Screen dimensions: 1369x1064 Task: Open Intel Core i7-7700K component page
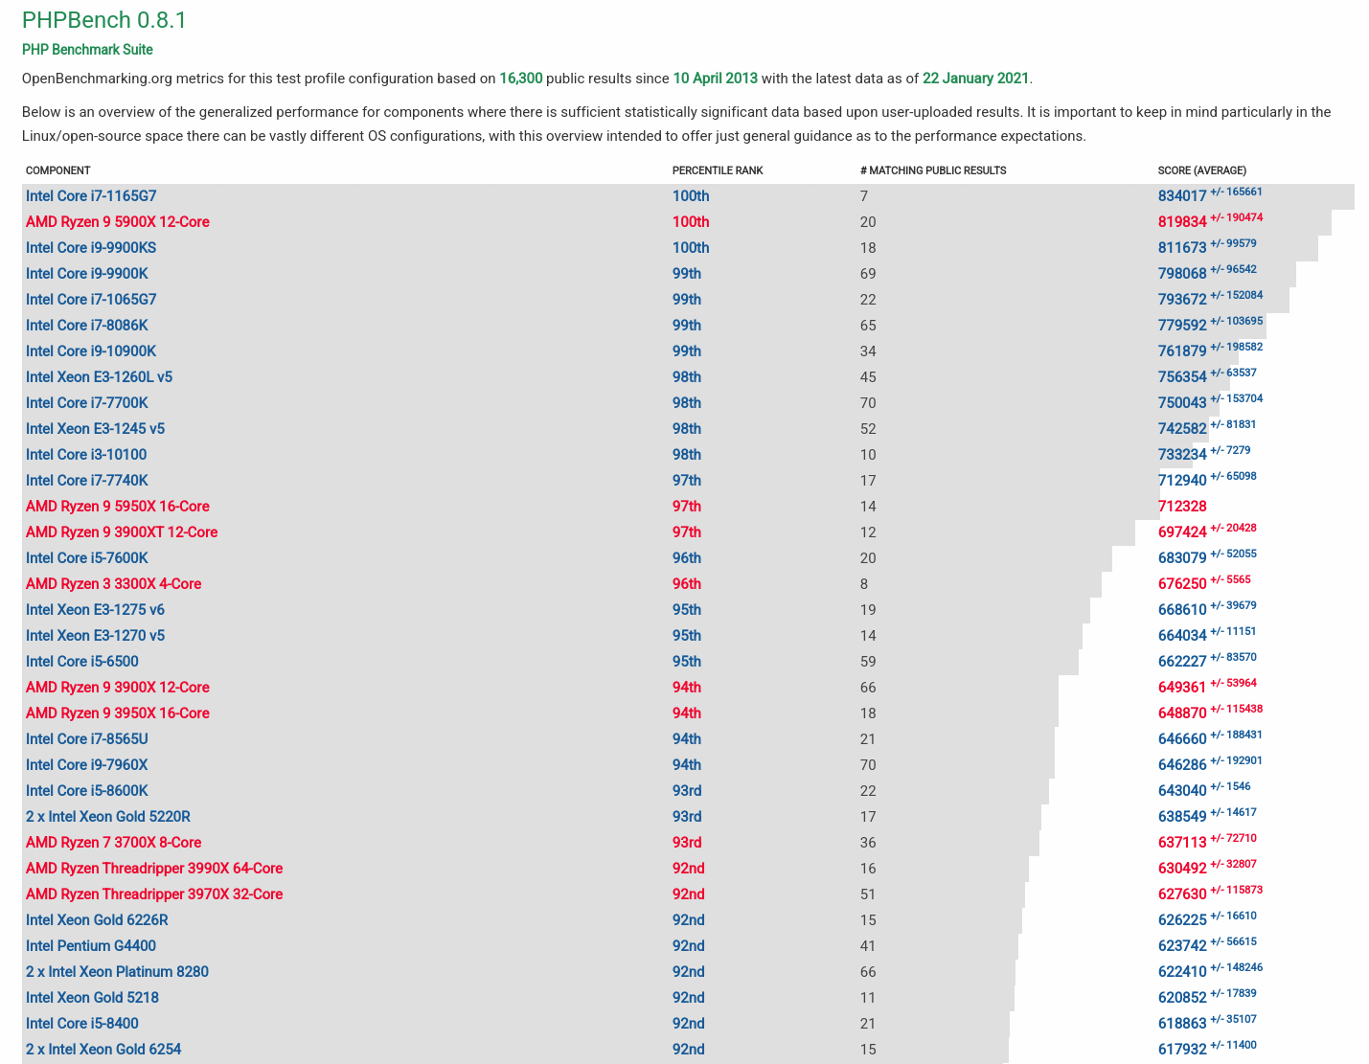(87, 403)
